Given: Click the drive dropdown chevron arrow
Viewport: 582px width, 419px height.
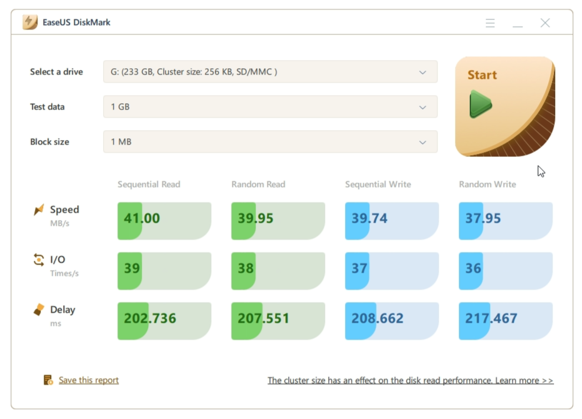Looking at the screenshot, I should point(423,72).
